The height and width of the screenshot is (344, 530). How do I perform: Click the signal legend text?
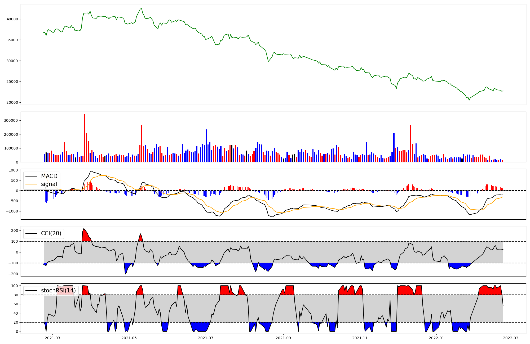49,184
